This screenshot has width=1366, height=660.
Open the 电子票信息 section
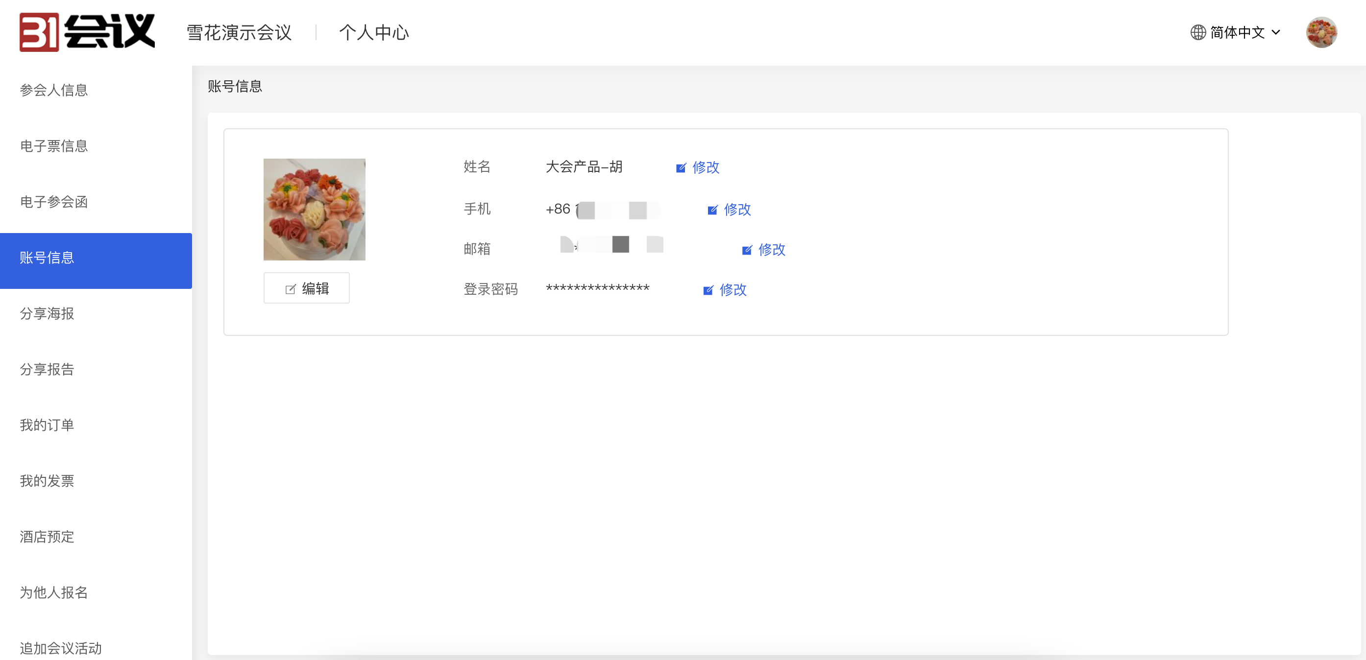coord(53,146)
